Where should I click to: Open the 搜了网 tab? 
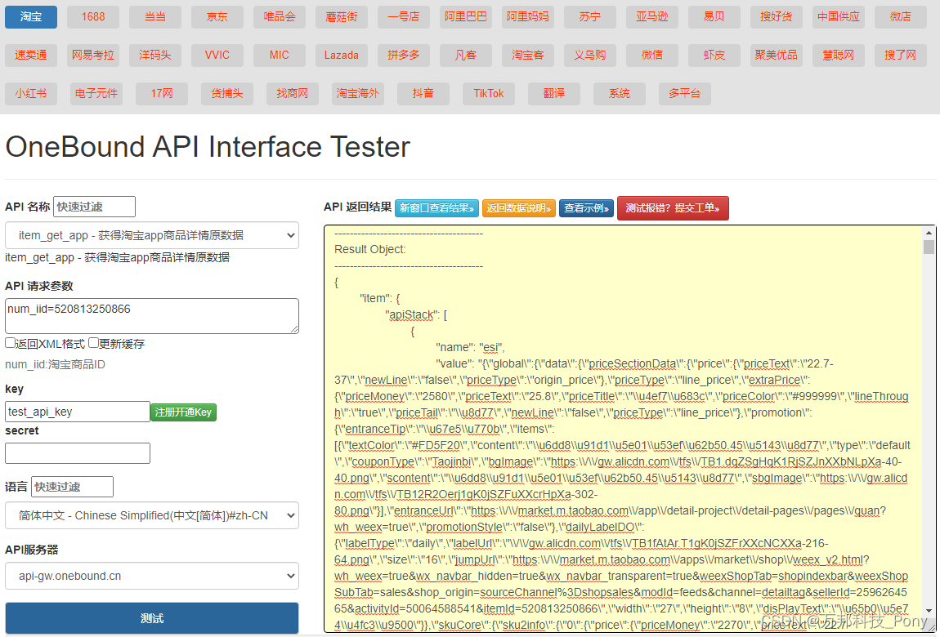pos(901,55)
